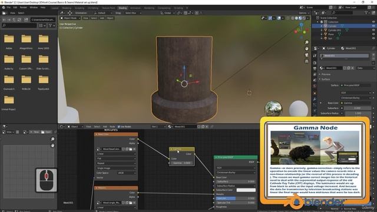
Task: Open the Global transform orientation dropdown
Action: point(167,13)
